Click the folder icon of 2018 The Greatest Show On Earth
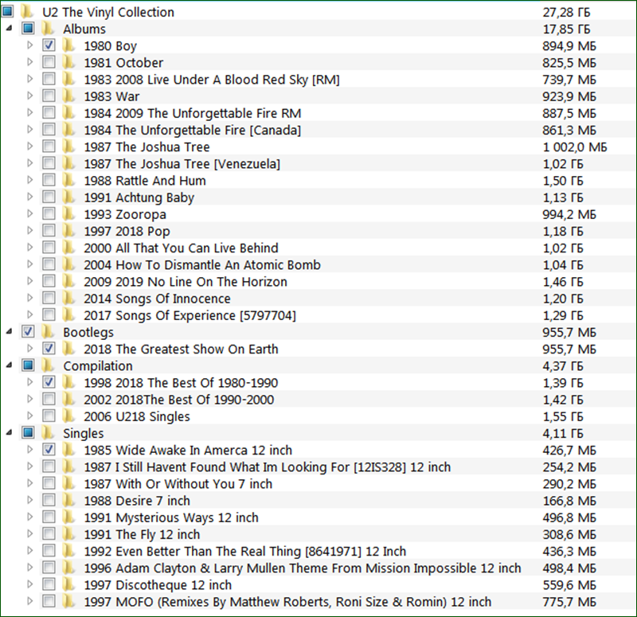Screen dimensions: 637x617 (x=68, y=349)
